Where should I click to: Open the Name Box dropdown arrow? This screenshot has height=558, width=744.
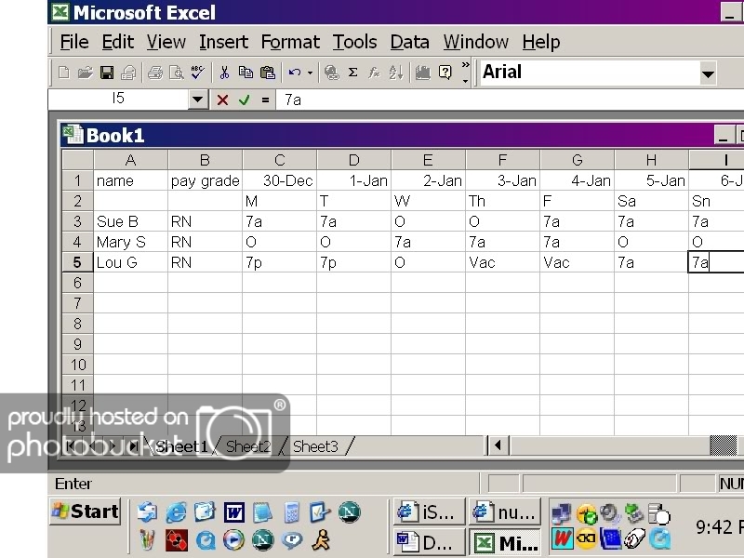(x=198, y=100)
